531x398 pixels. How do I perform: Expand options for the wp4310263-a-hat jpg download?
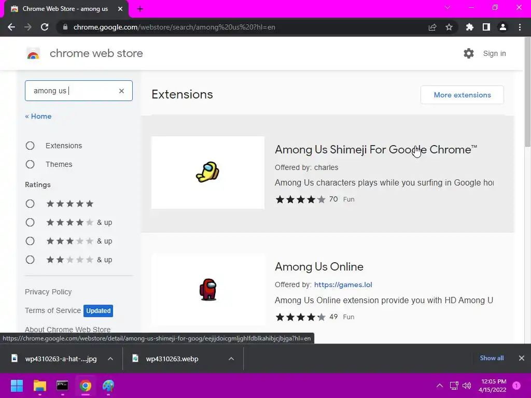tap(110, 359)
